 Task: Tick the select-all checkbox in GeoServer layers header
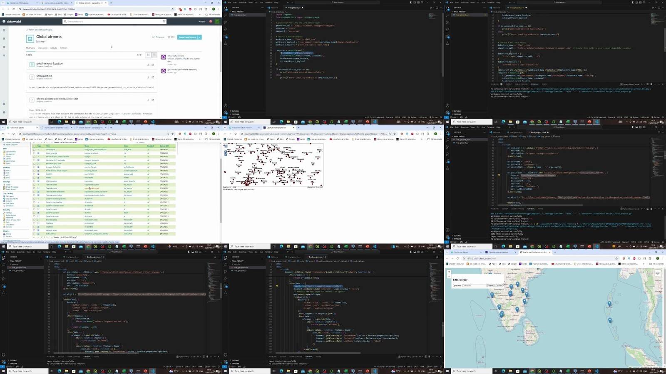coord(35,146)
